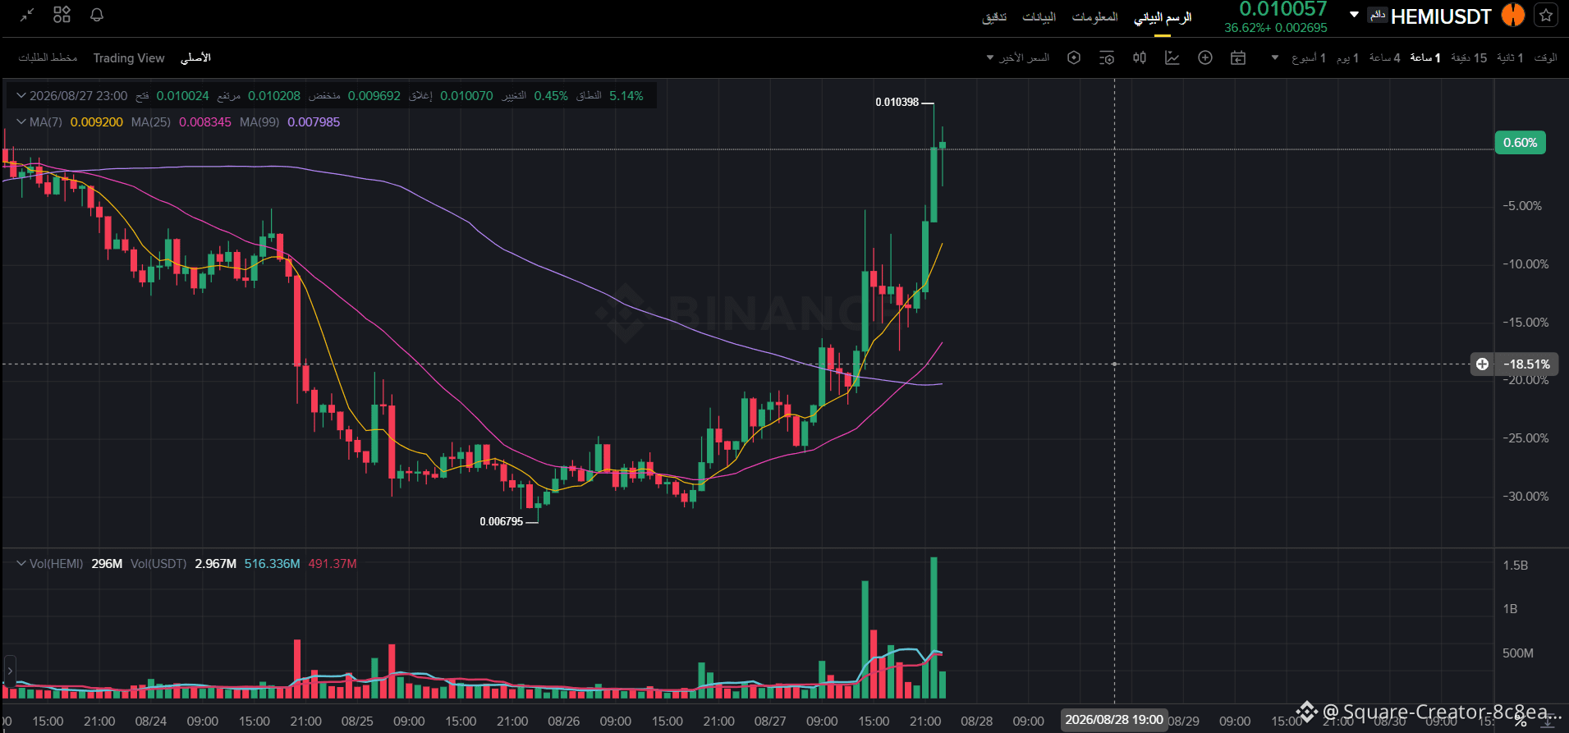Switch to the Trading View chart tab
This screenshot has height=733, width=1569.
tap(129, 58)
